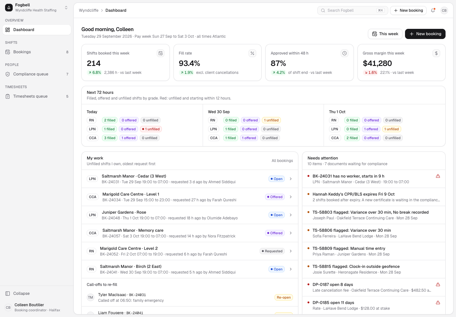Open Hannah Keddy's CPR/BLS expiry item
The image size is (456, 317).
(x=374, y=197)
